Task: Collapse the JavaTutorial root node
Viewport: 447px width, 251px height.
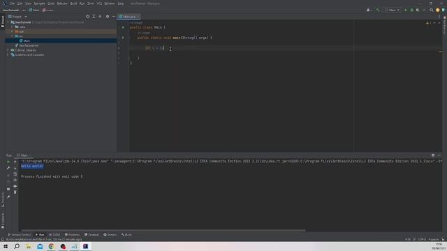Action: [x=8, y=22]
